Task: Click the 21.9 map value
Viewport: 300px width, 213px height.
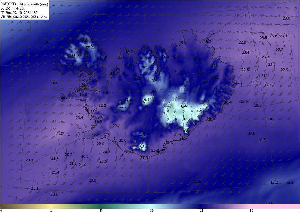Action: [x=254, y=82]
